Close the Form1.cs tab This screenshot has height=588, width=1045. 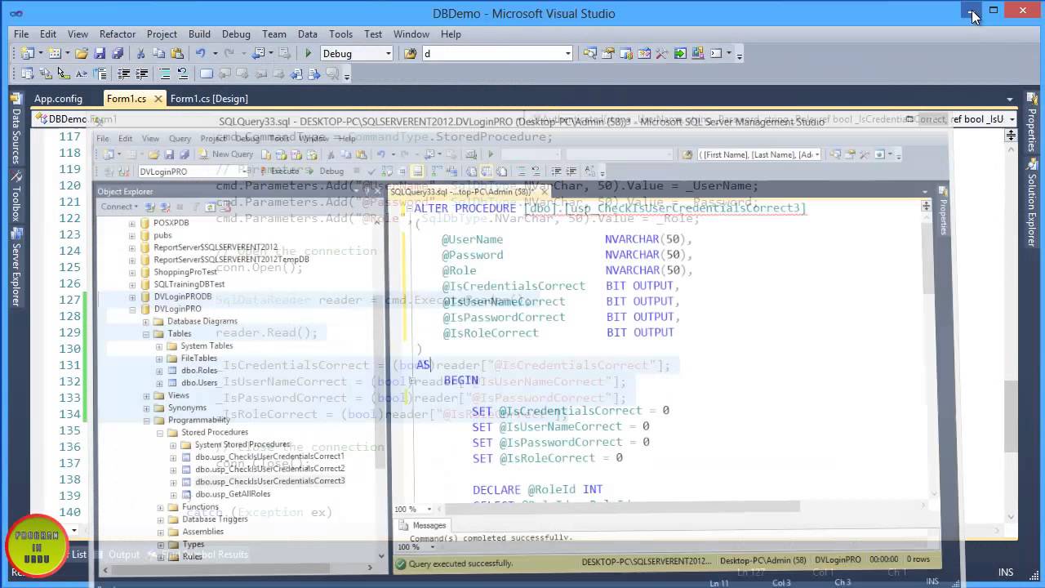[158, 99]
